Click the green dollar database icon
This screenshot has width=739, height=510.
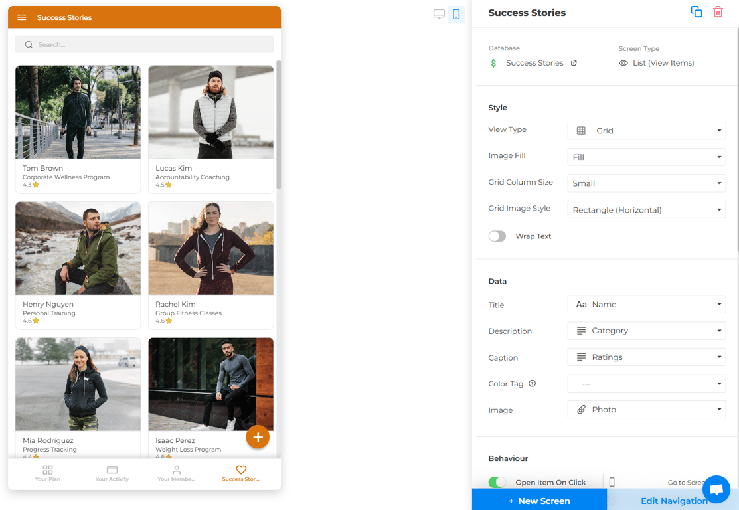coord(493,63)
